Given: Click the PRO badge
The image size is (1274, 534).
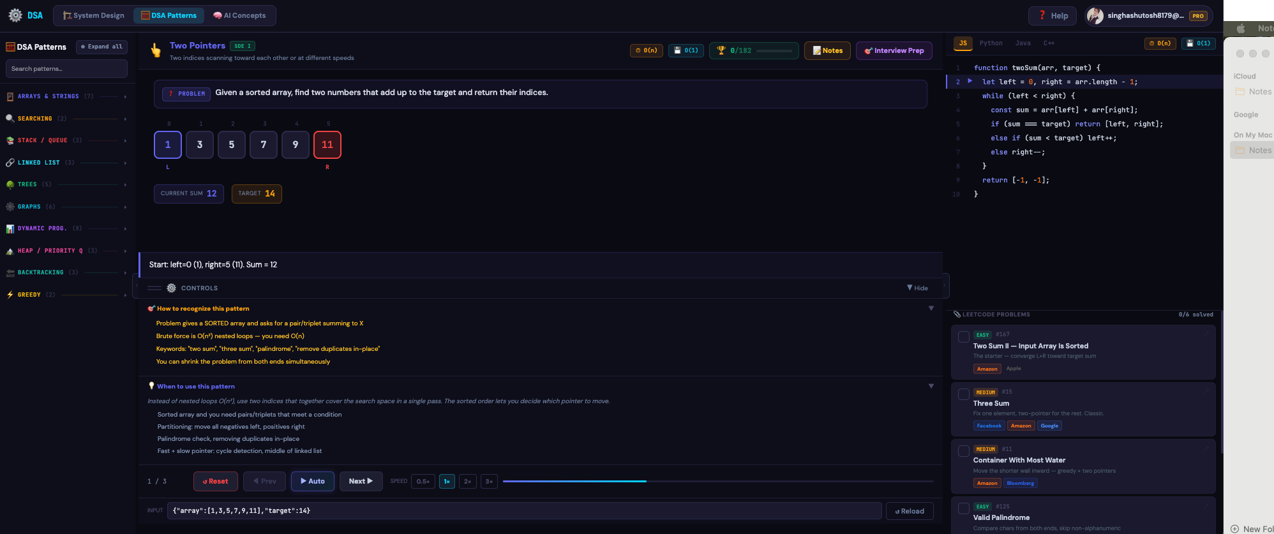Looking at the screenshot, I should click(1198, 16).
